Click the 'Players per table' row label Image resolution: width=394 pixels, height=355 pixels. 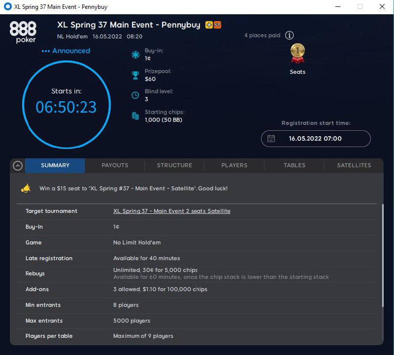(49, 336)
